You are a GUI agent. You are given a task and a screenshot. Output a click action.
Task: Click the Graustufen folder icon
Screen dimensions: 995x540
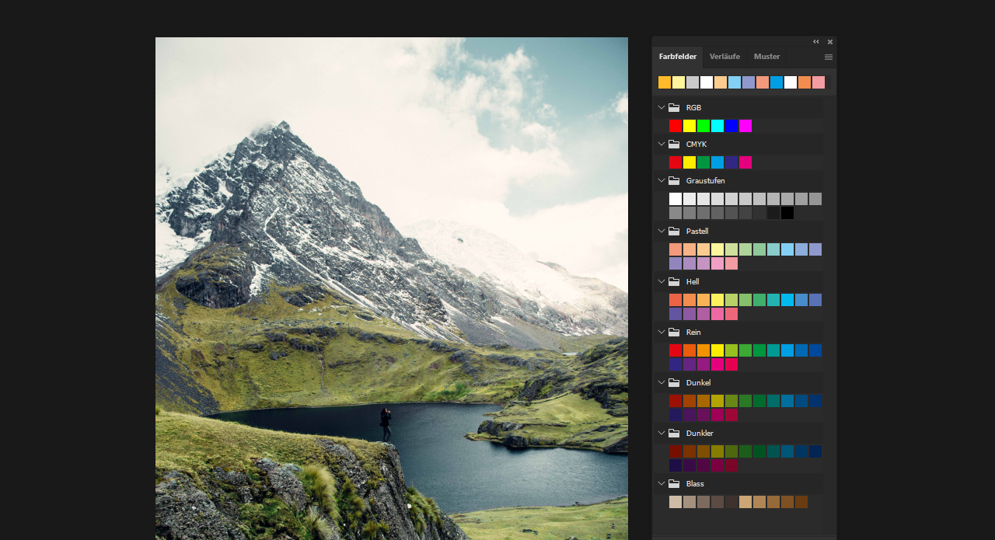674,181
